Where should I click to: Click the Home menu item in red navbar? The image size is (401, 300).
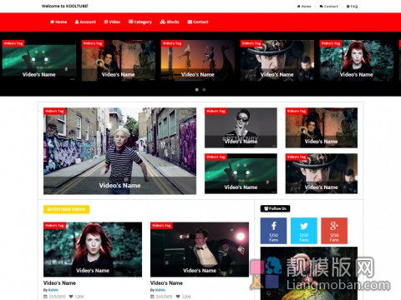tap(58, 22)
